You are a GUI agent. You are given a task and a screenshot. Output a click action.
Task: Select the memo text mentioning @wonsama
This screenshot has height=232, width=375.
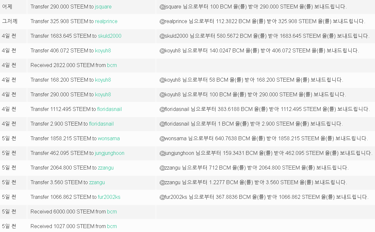point(264,138)
